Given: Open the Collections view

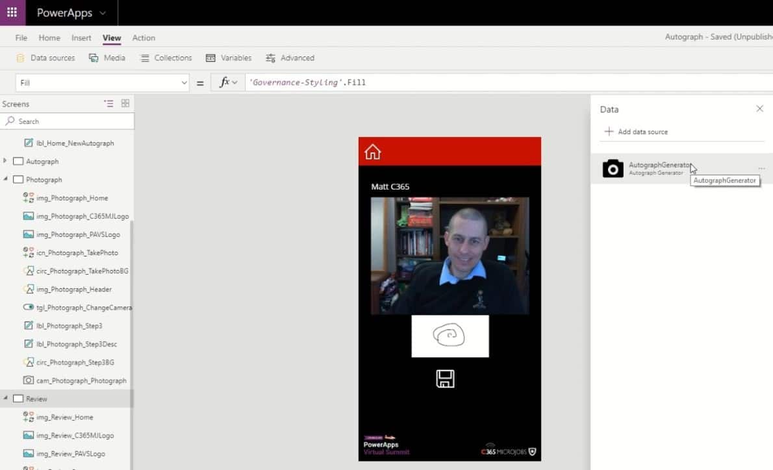Looking at the screenshot, I should point(166,58).
